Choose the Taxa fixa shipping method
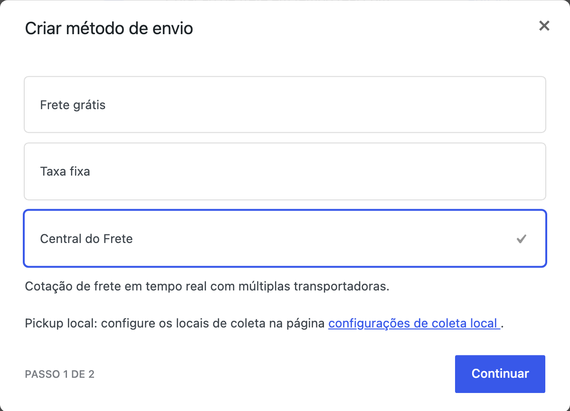Screen dimensions: 570x411 [x=285, y=171]
